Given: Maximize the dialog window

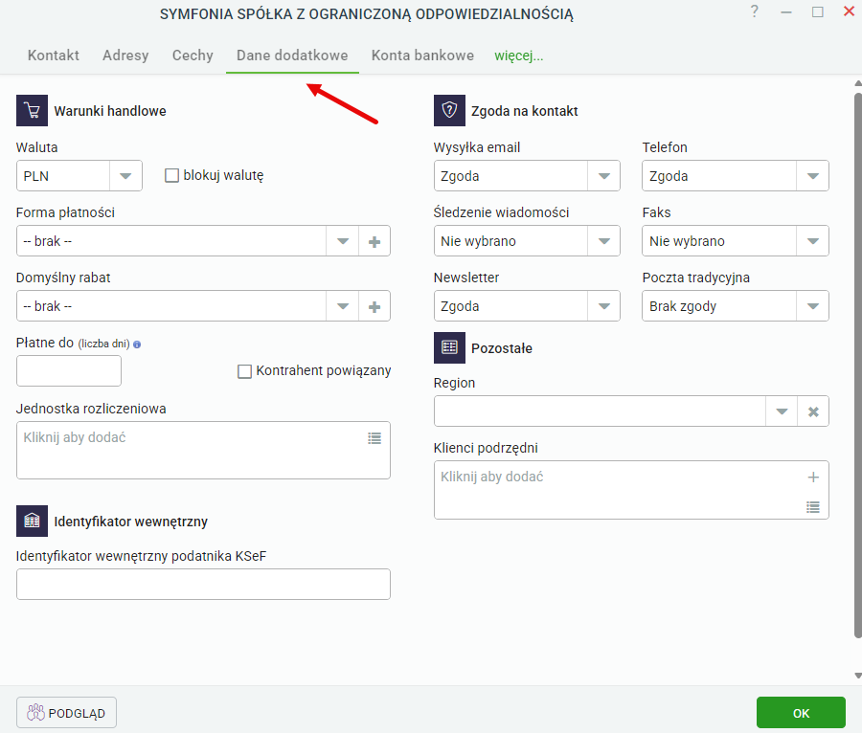Looking at the screenshot, I should click(818, 12).
